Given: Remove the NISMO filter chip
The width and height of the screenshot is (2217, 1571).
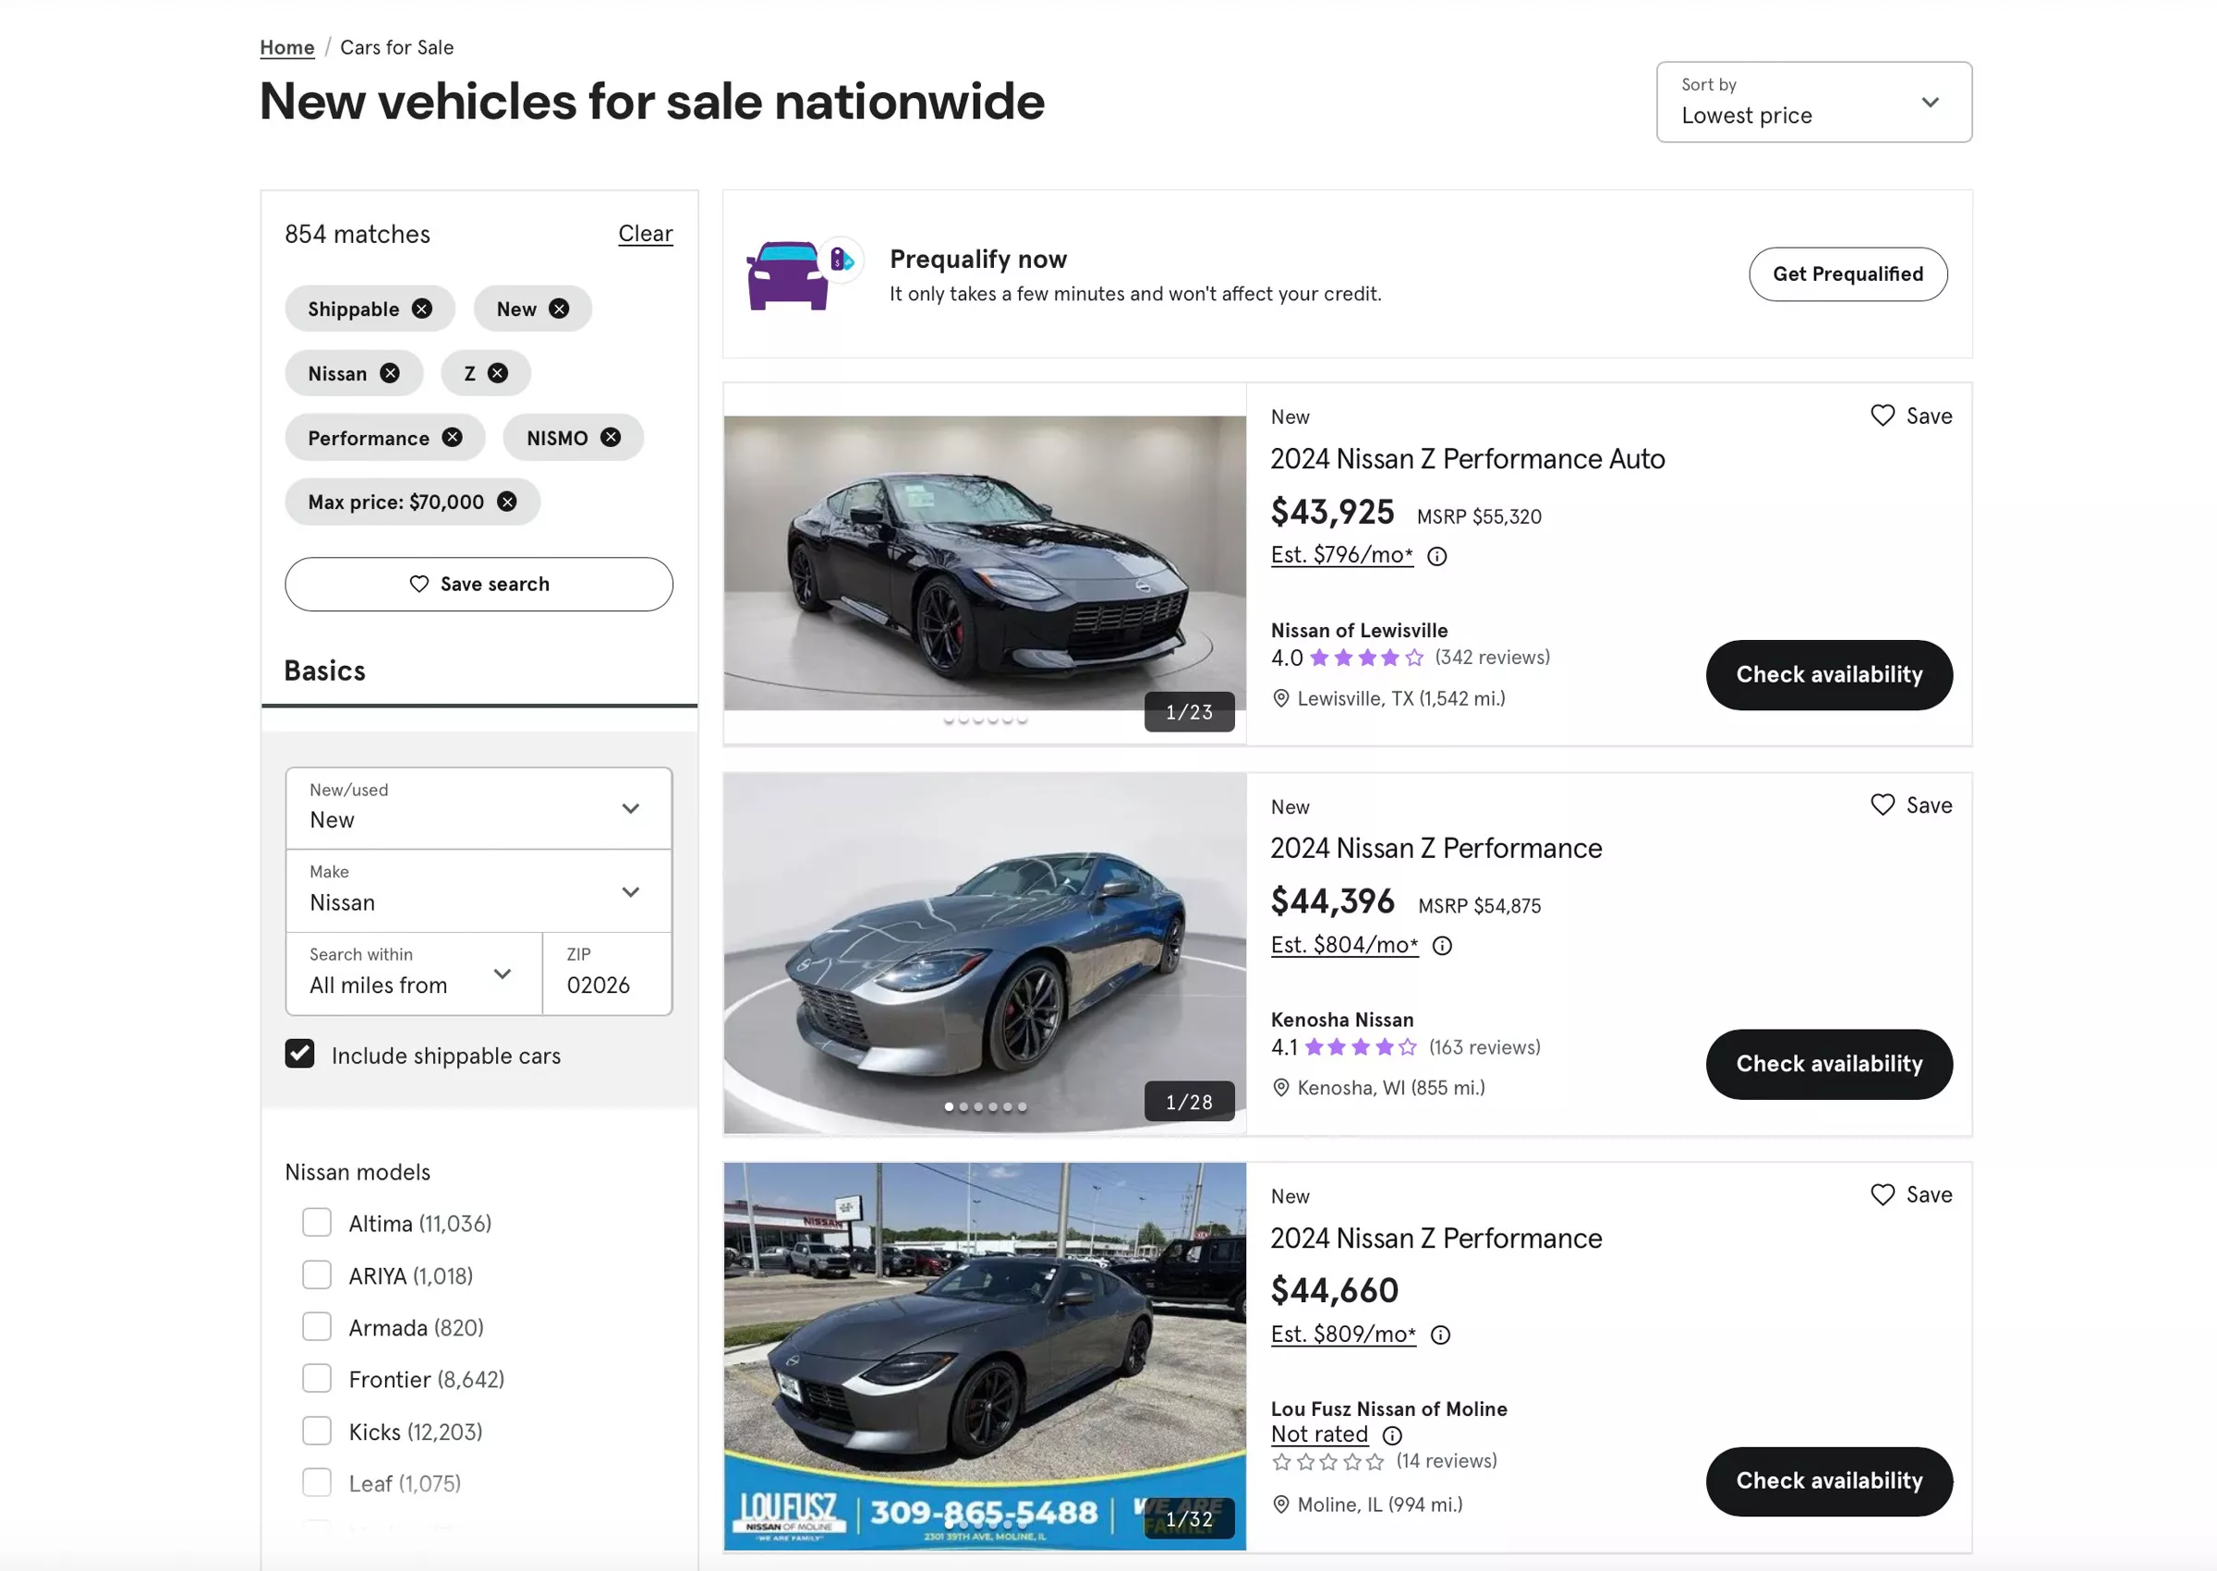Looking at the screenshot, I should click(611, 437).
